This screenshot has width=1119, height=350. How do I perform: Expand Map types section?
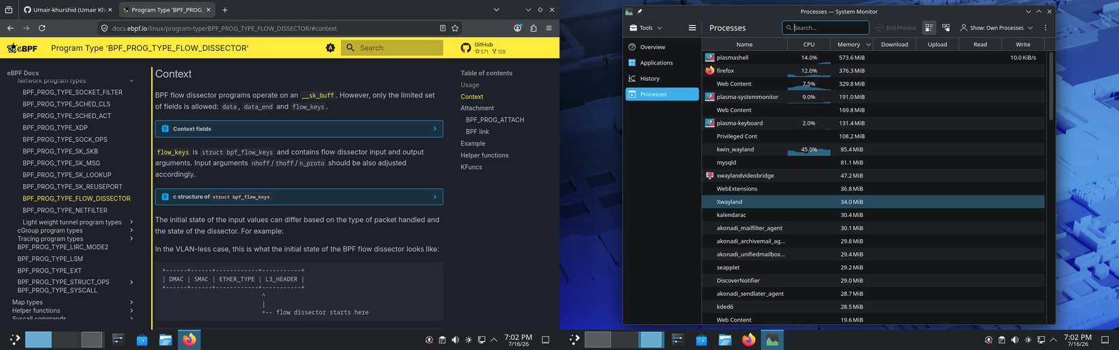[x=132, y=303]
